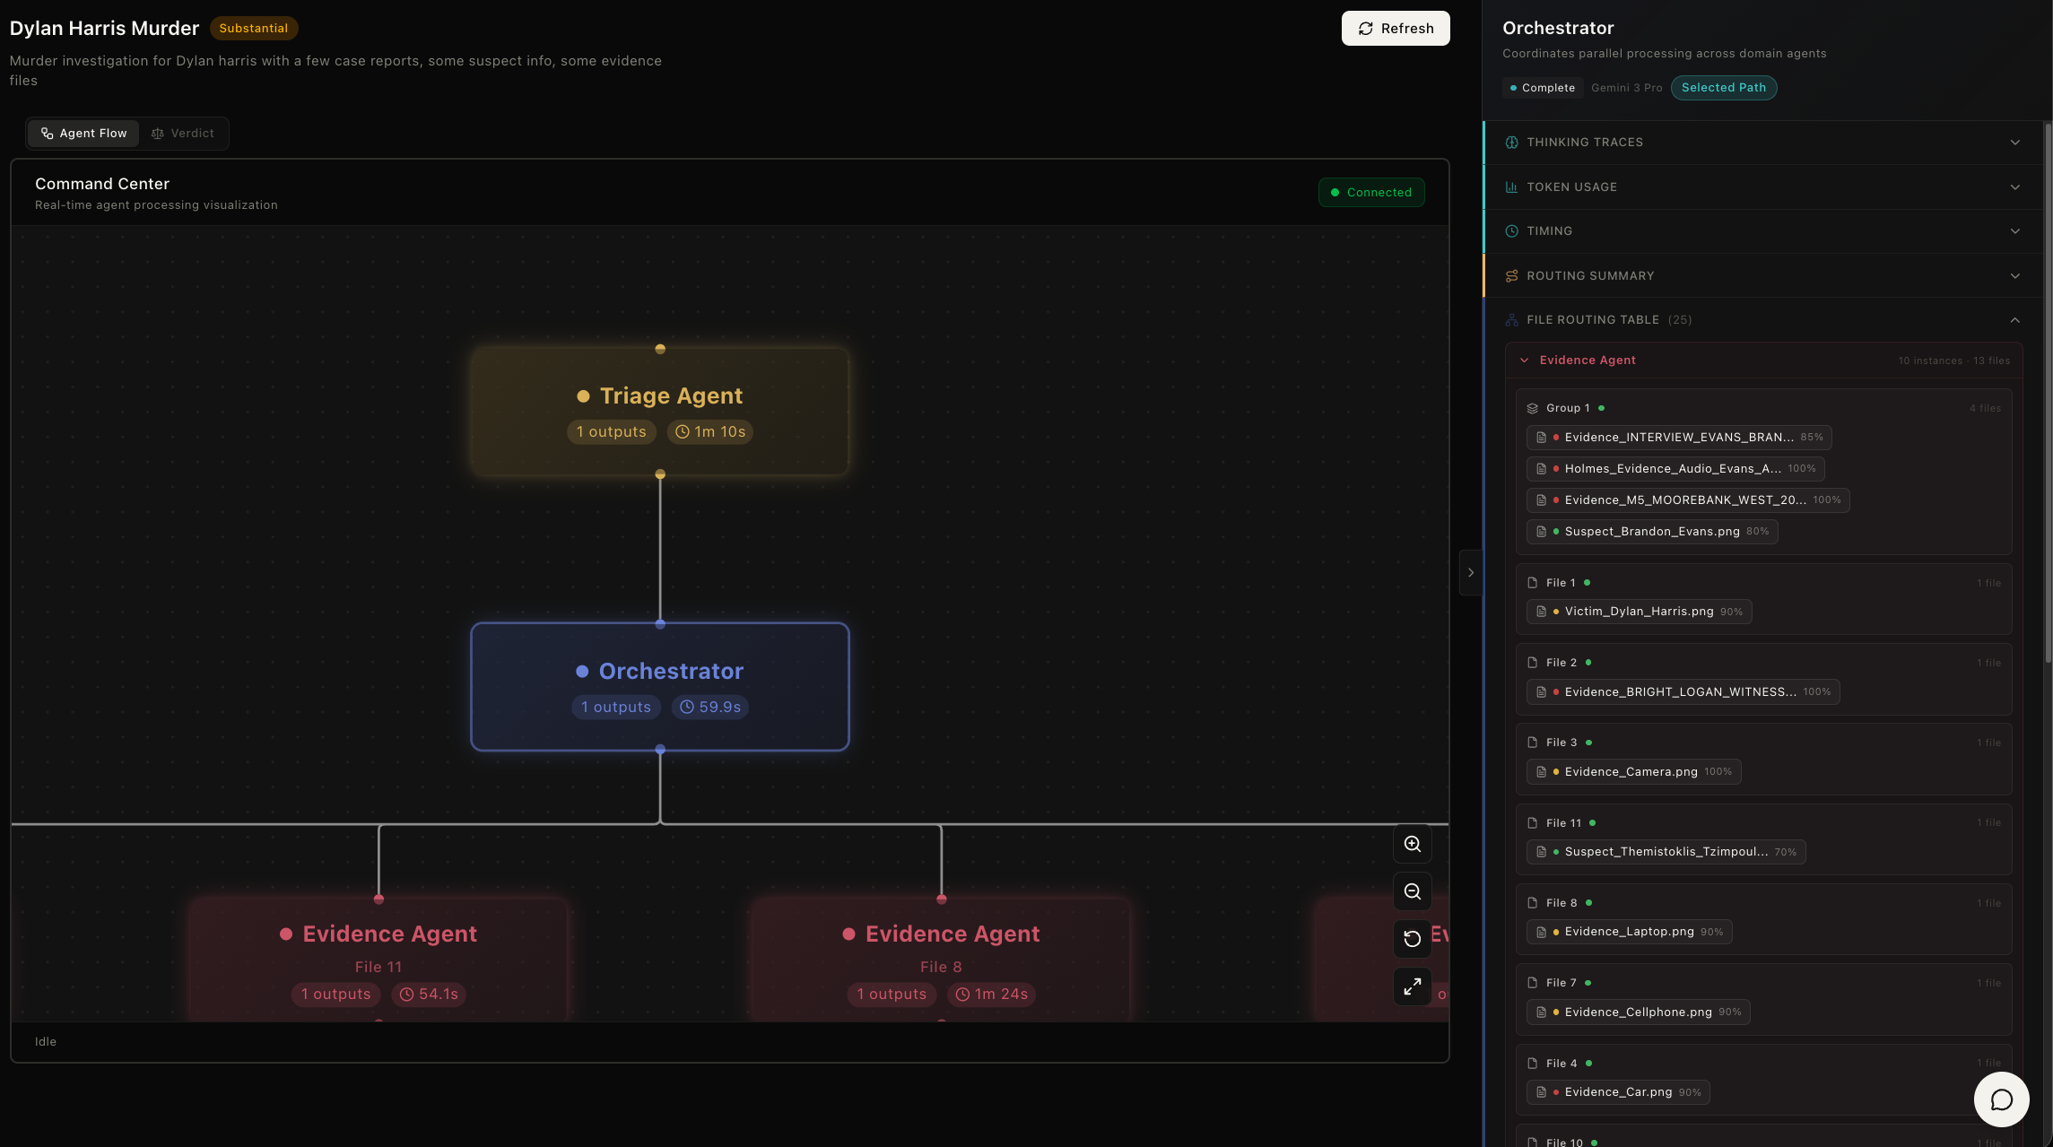2053x1147 pixels.
Task: Zoom in on the agent flow canvas
Action: [x=1412, y=844]
